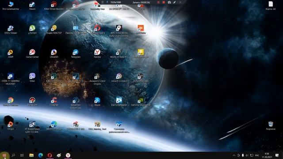Launch File Explorer from the taskbar

point(31,155)
